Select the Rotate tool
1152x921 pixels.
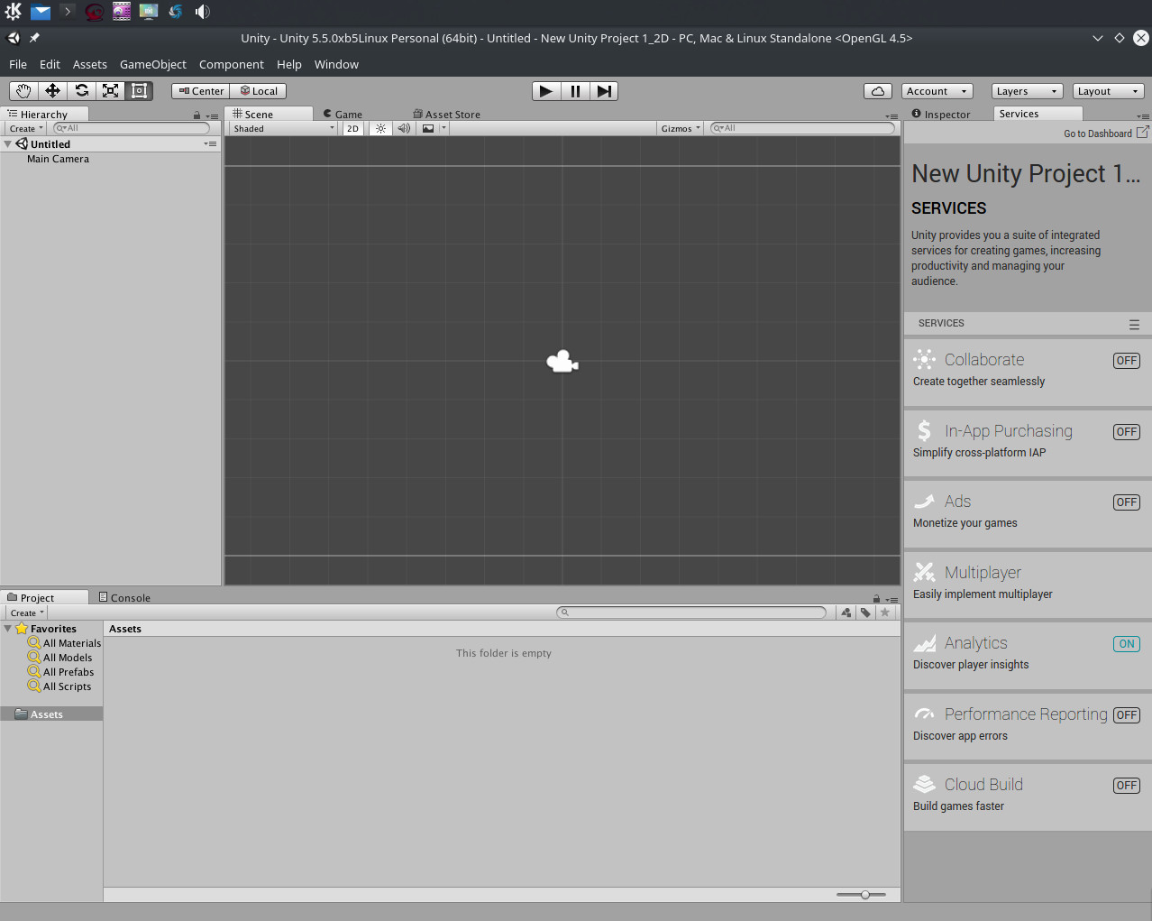point(80,90)
